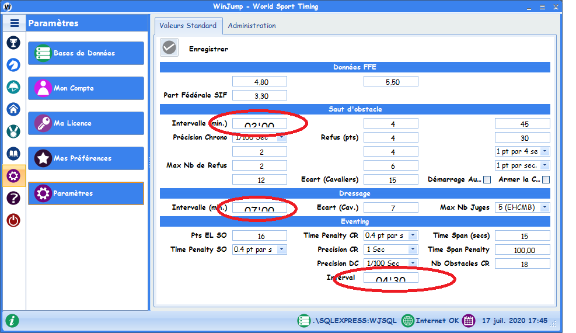The height and width of the screenshot is (333, 576).
Task: Click the 'Dressage' section header
Action: [355, 193]
